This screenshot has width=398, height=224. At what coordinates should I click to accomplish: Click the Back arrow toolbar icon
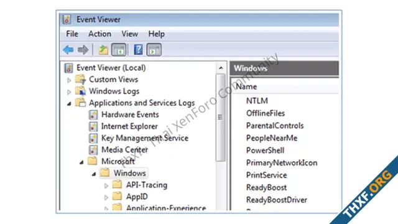coord(68,50)
